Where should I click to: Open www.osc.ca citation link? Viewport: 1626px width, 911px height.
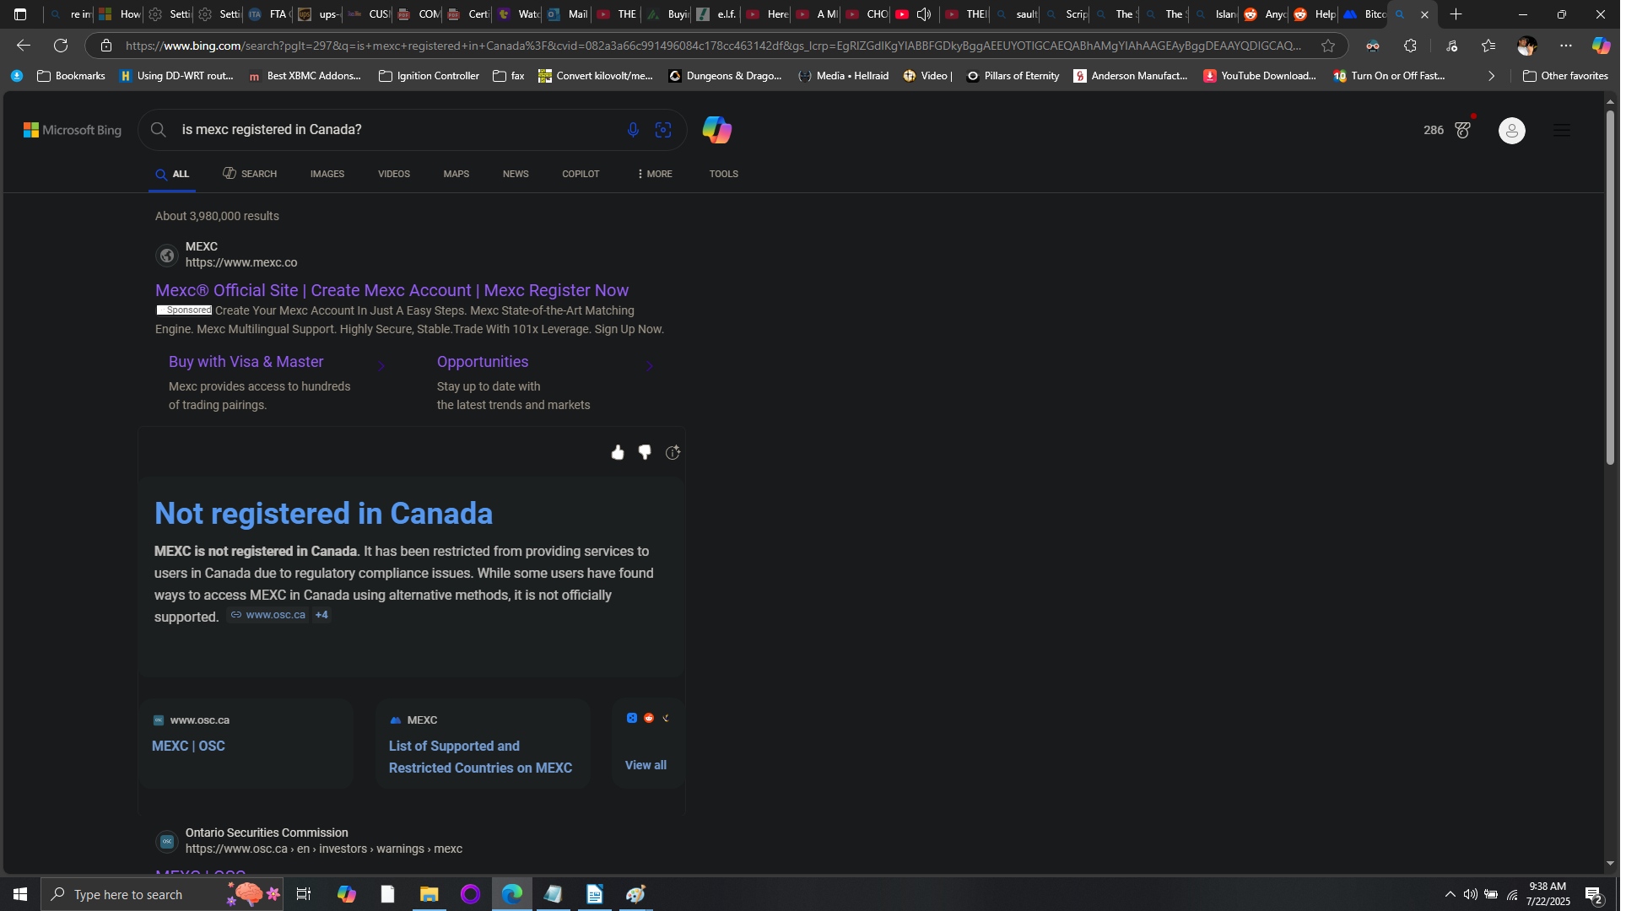[268, 615]
